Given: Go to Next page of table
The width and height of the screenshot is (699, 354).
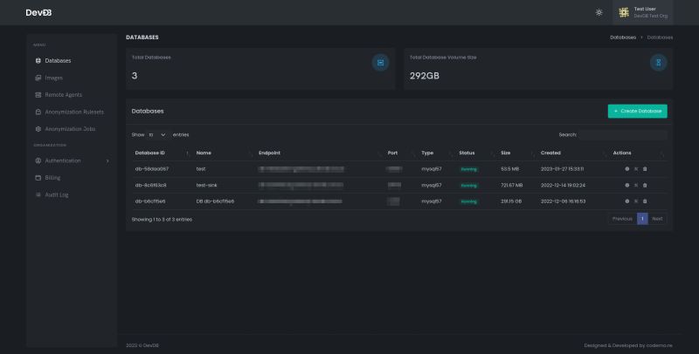Looking at the screenshot, I should coord(657,219).
